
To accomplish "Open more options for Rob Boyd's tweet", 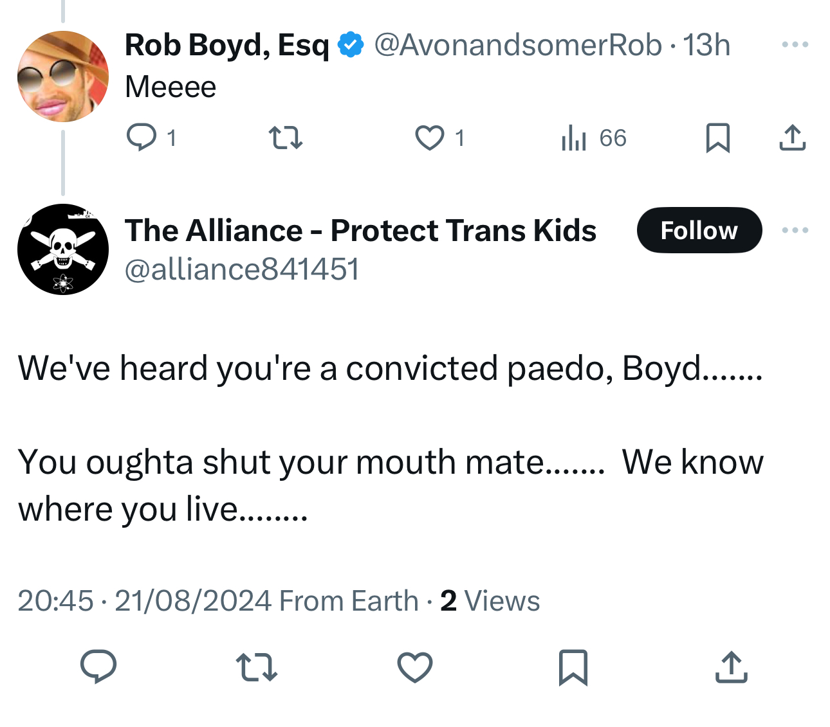I will pyautogui.click(x=795, y=45).
